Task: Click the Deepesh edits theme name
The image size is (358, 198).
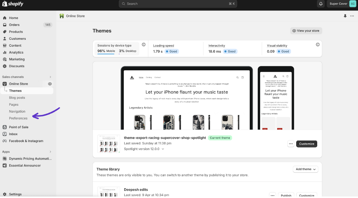Action: tap(136, 189)
